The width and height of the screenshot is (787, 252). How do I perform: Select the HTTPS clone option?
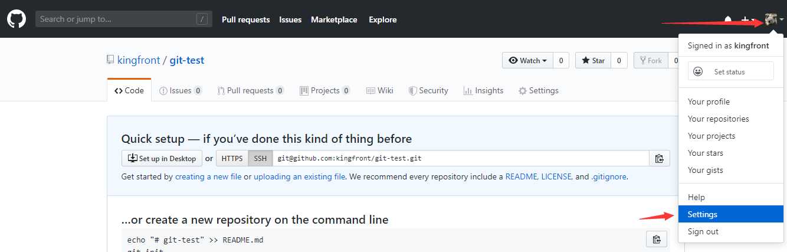tap(232, 158)
